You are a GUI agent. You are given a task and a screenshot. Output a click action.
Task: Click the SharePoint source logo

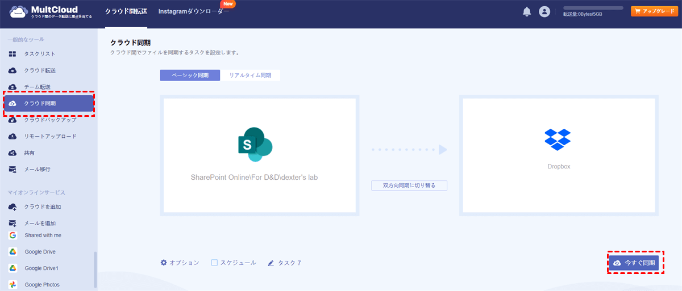coord(255,144)
